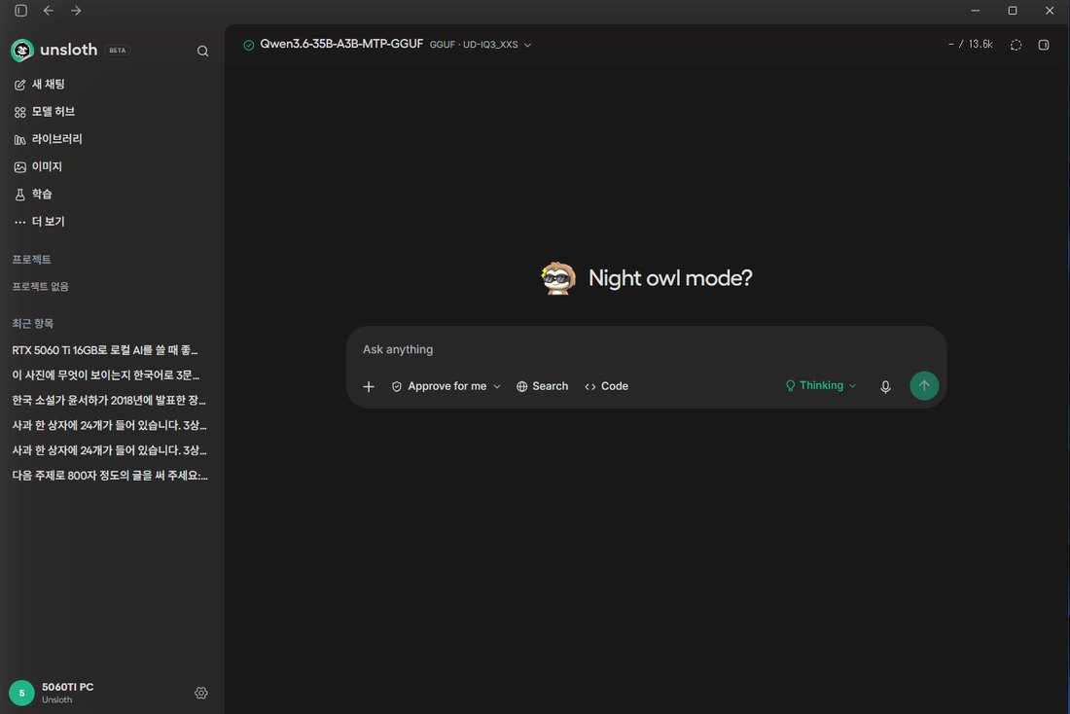This screenshot has height=714, width=1070.
Task: Toggle the Code option
Action: 607,386
